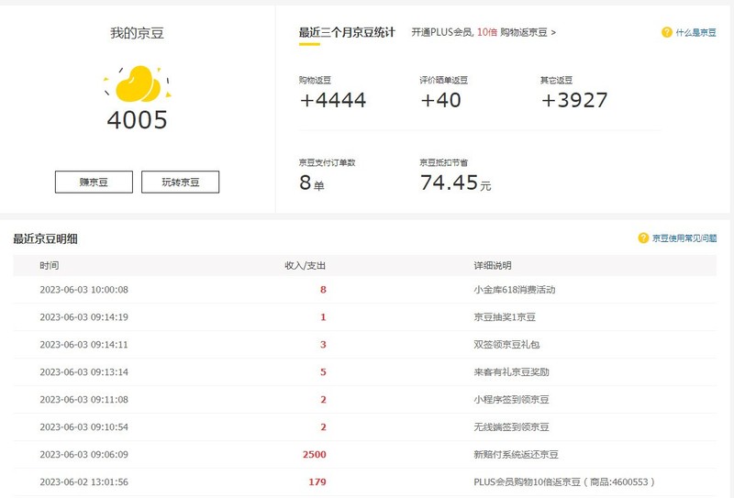
Task: Click the 京豆抽奖1京豆 description
Action: coord(505,317)
